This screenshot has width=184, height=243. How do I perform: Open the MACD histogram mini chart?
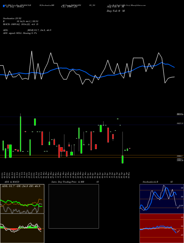22,228
